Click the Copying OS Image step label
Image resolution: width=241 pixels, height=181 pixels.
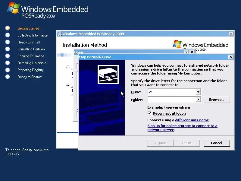coord(31,56)
